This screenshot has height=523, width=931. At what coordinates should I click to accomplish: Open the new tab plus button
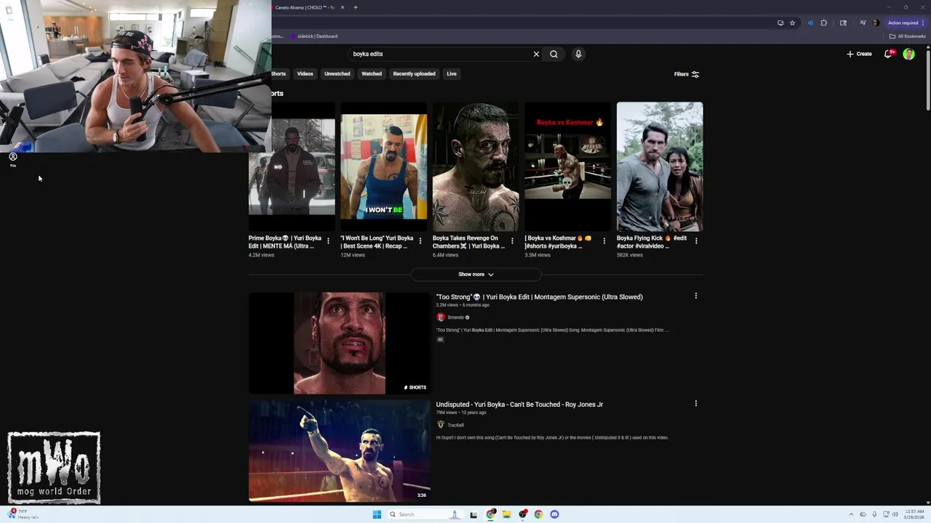pyautogui.click(x=356, y=7)
